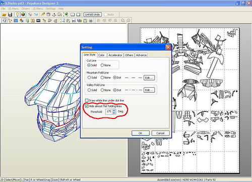The height and width of the screenshot is (182, 252).
Task: Edit the Mountain Fold Line dot pattern
Action: [149, 78]
